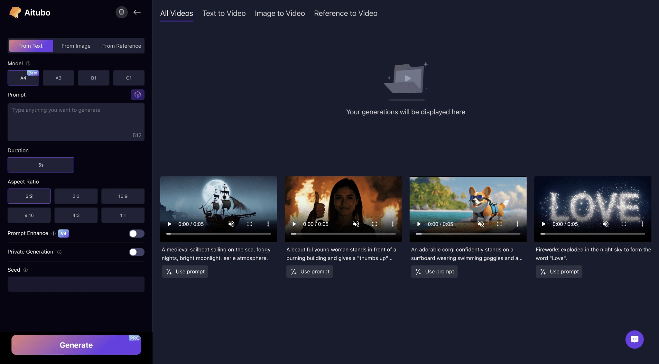Unmute the corgi surfboard video
Image resolution: width=659 pixels, height=364 pixels.
[x=481, y=224]
